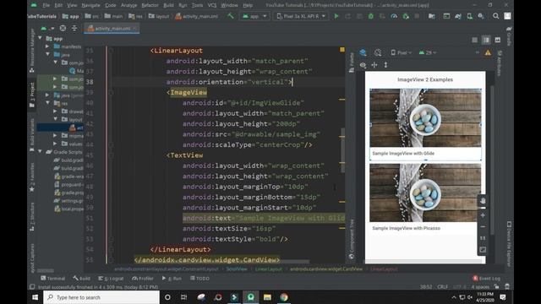Open the preview API 29 version dropdown
Viewport: 541px width, 304px height.
(428, 52)
